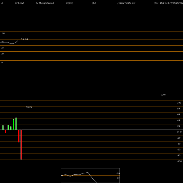Click the 'SI(TM)' header text
183x183 pixels.
(x=70, y=3)
